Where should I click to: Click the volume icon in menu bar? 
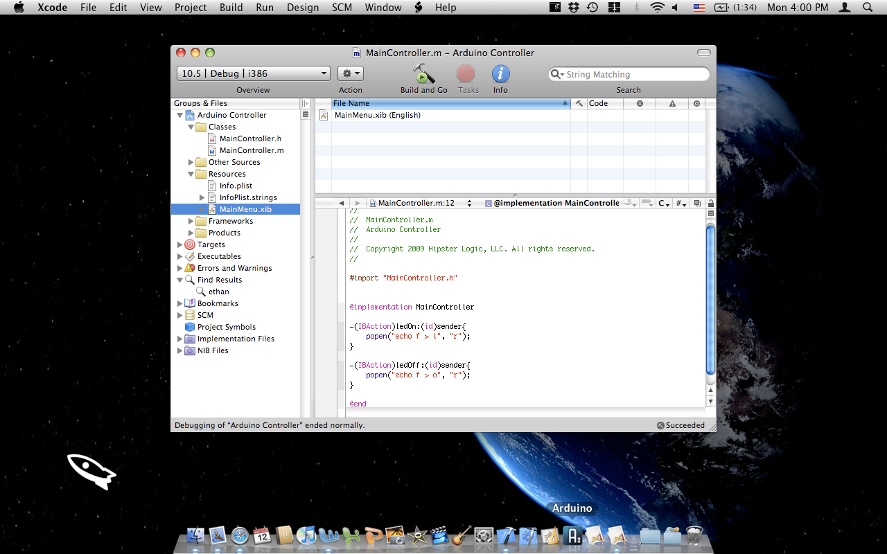[676, 8]
